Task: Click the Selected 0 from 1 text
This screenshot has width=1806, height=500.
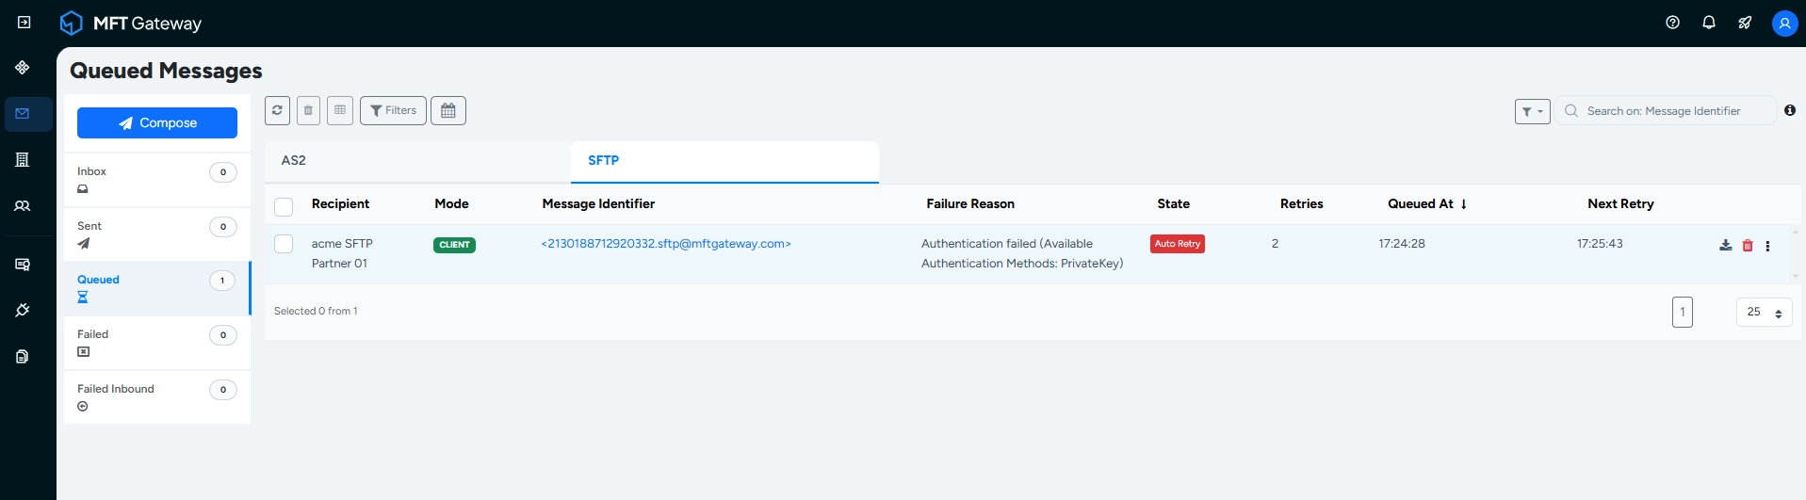Action: (316, 311)
